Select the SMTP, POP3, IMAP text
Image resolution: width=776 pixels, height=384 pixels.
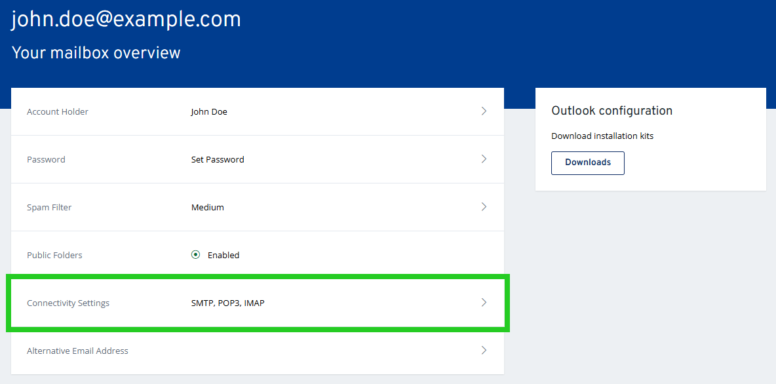[227, 302]
